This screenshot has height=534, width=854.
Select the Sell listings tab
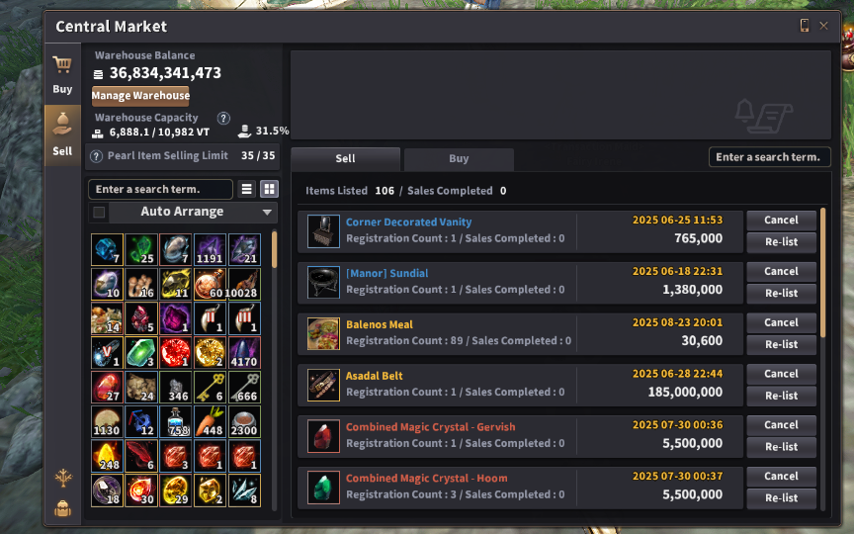point(345,158)
